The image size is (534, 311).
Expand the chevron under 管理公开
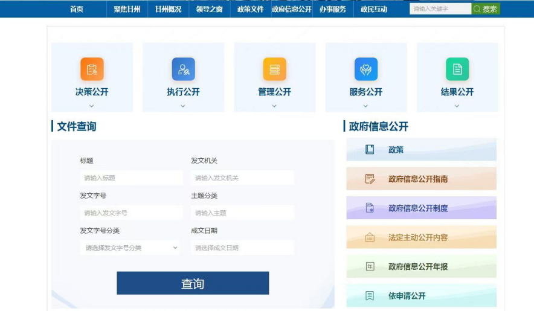pyautogui.click(x=274, y=106)
